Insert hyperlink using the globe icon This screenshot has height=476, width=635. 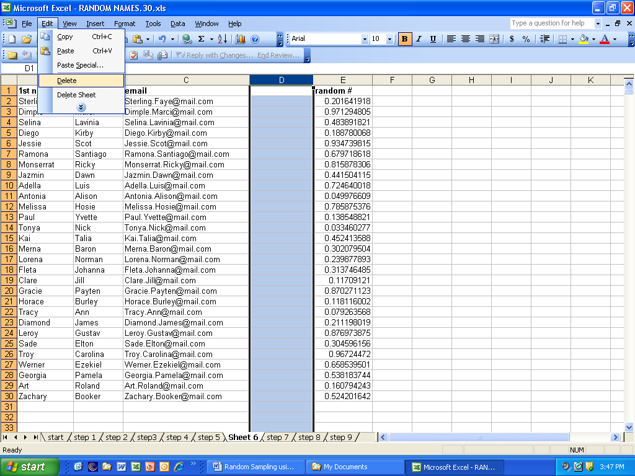[187, 39]
